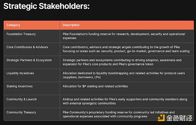Click the 金色财经 watermark text
This screenshot has height=125, width=196.
[x=179, y=118]
